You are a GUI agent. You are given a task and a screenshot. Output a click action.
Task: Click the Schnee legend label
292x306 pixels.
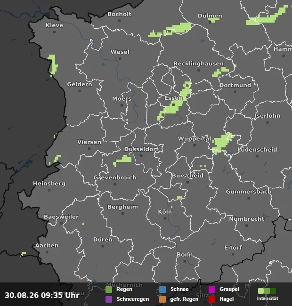click(x=179, y=289)
